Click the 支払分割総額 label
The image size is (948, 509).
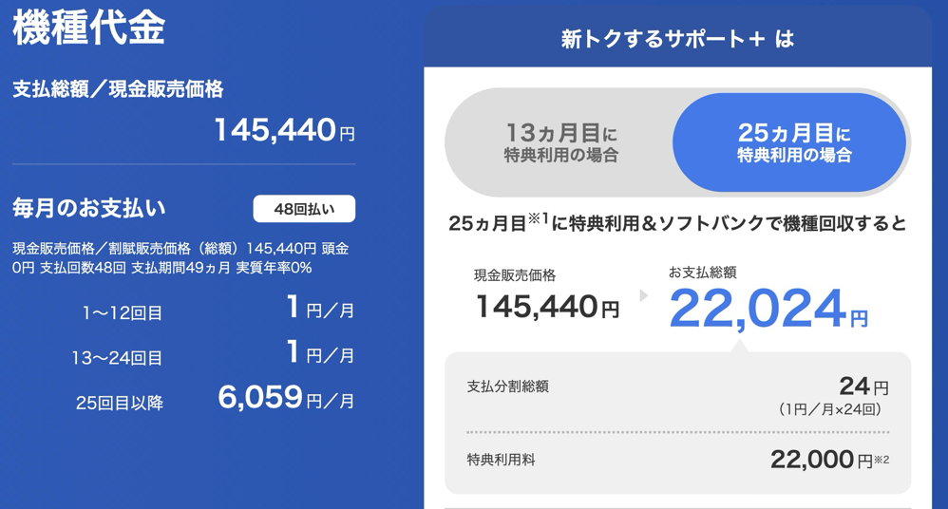click(x=507, y=386)
